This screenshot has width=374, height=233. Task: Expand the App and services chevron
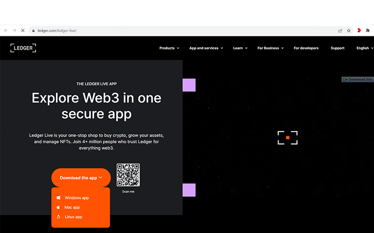click(222, 48)
